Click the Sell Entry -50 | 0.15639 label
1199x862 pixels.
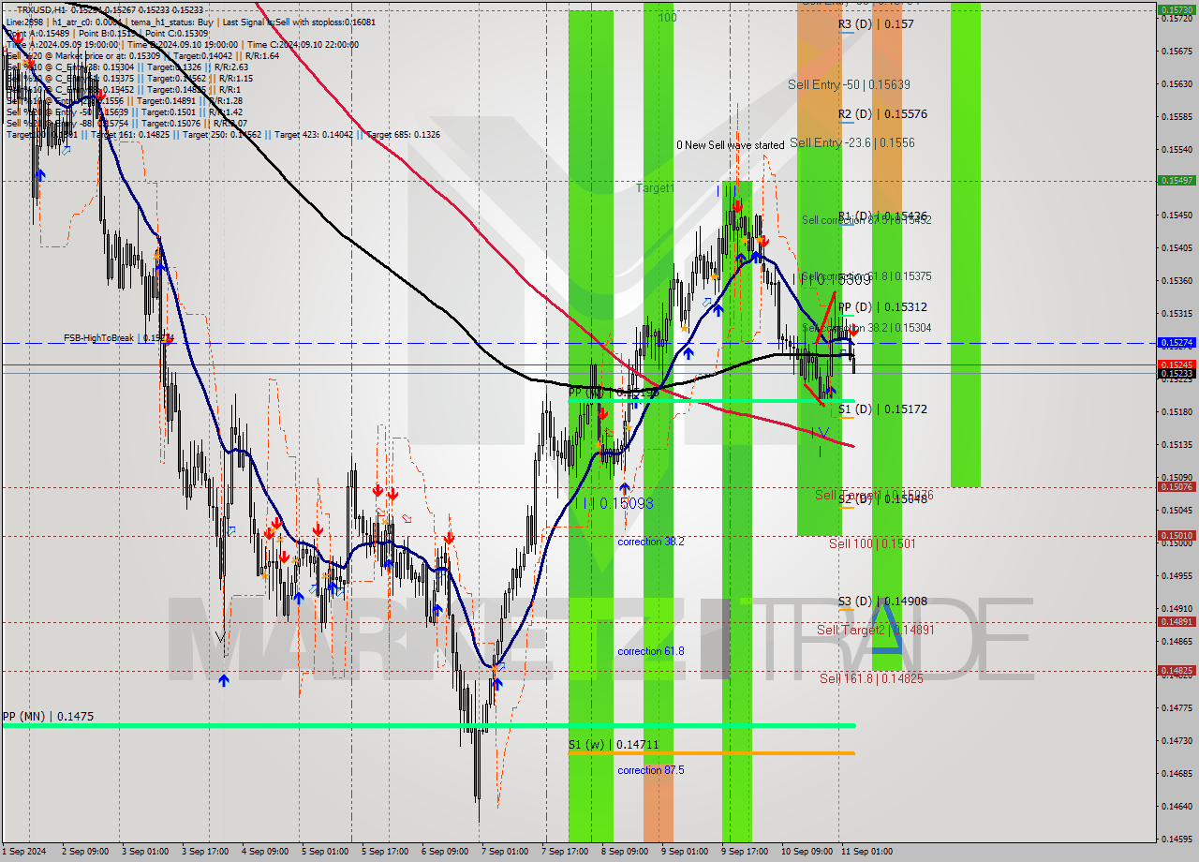[x=849, y=84]
